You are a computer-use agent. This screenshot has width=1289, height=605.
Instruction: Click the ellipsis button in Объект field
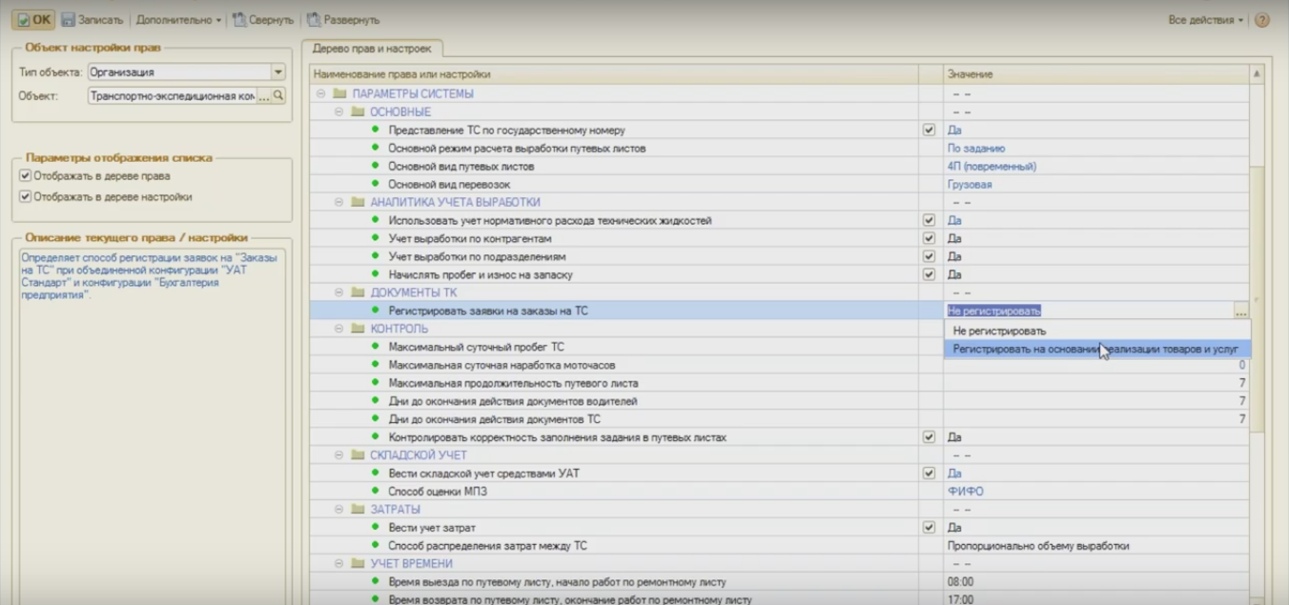pos(264,96)
